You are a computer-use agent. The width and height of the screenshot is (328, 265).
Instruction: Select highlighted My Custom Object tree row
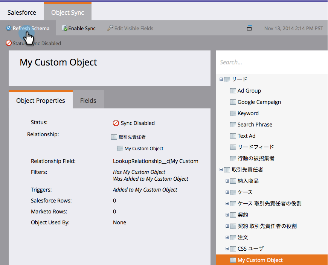click(x=272, y=260)
